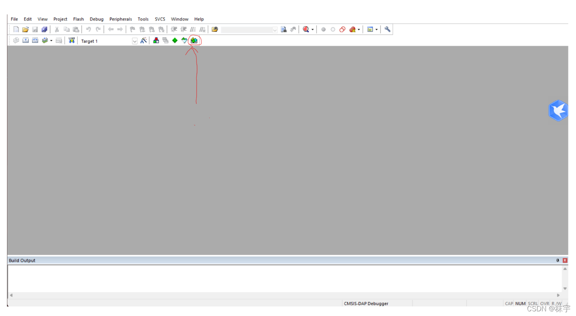This screenshot has height=316, width=576.
Task: Click the Cut scissors icon
Action: click(x=56, y=29)
